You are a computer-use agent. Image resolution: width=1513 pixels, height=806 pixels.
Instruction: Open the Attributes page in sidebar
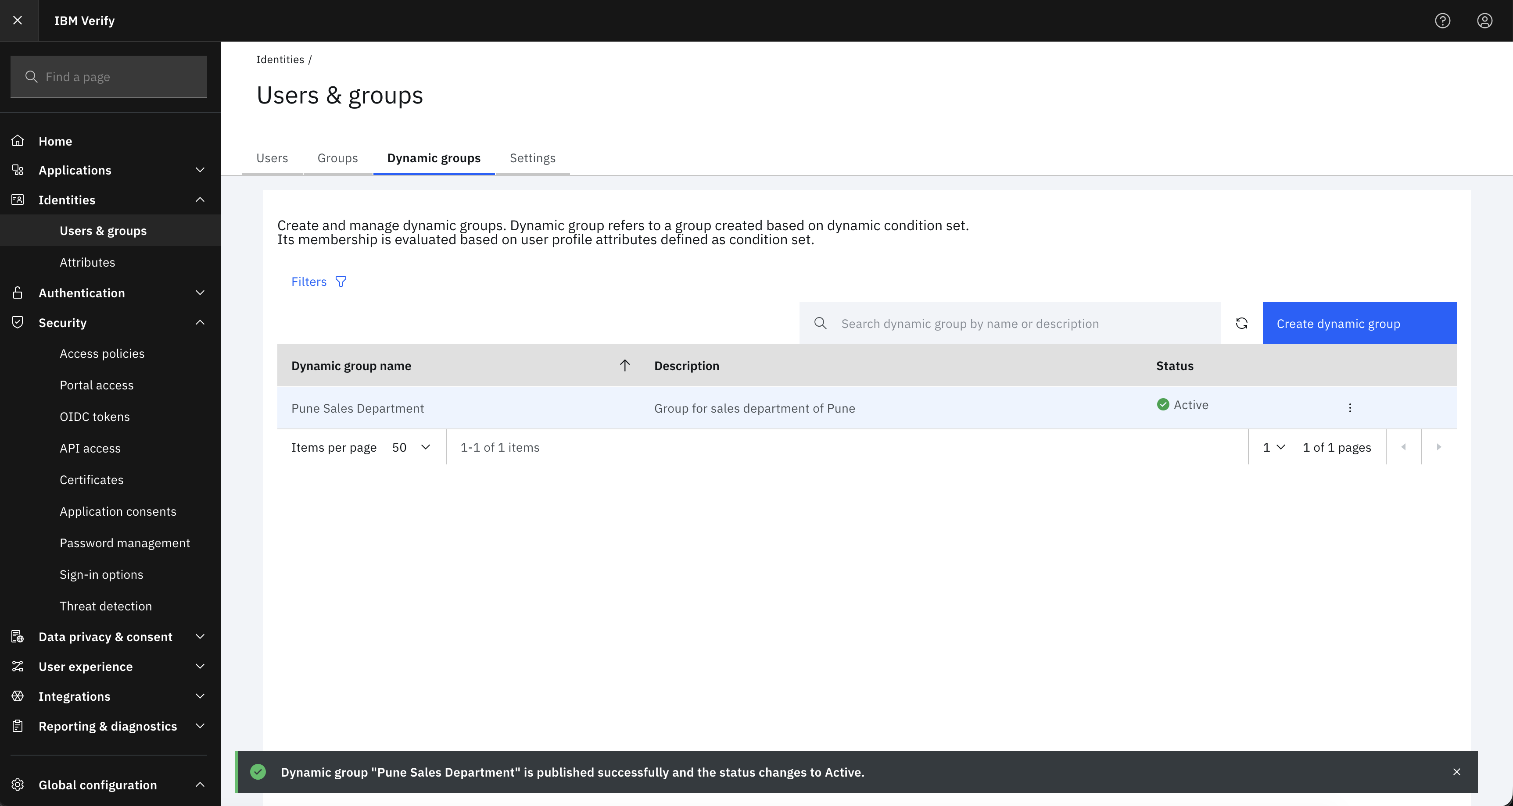click(x=87, y=262)
